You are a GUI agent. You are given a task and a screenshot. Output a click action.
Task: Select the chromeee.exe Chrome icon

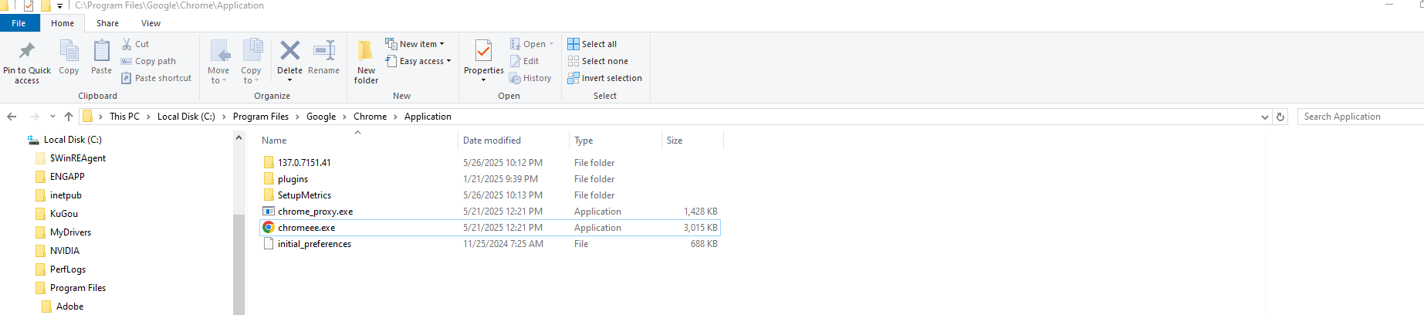pyautogui.click(x=269, y=227)
